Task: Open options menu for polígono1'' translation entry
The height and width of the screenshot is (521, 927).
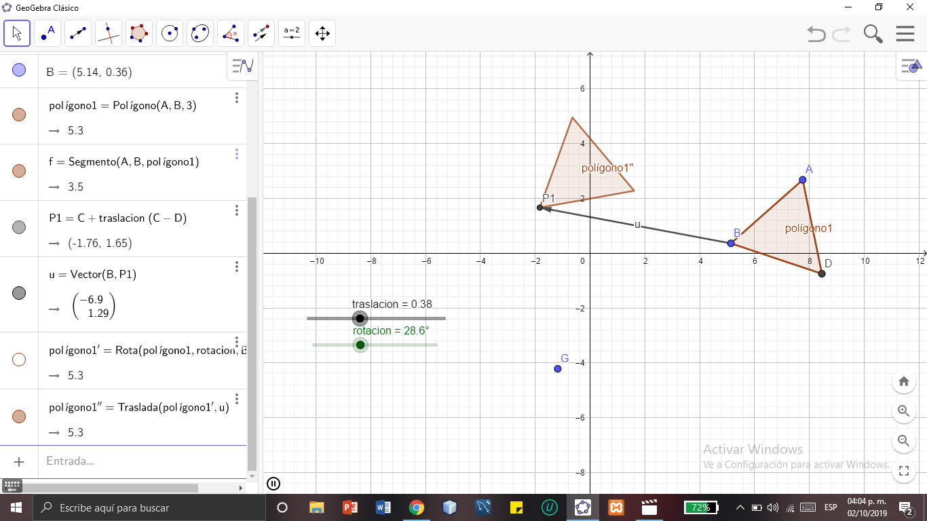Action: (x=236, y=400)
